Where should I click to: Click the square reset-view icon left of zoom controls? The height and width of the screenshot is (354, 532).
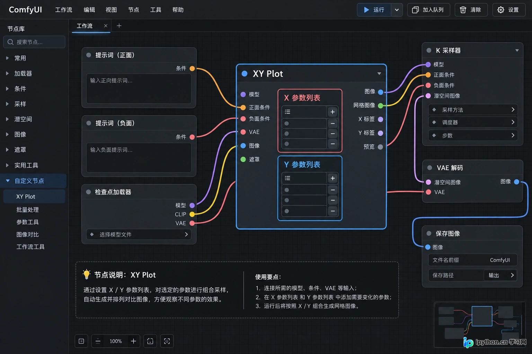coord(81,341)
